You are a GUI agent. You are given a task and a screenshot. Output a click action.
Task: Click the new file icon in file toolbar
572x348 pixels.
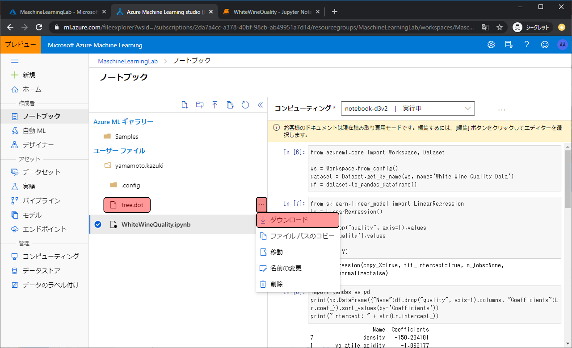pos(184,105)
